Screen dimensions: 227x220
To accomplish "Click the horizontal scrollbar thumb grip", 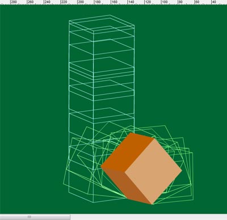I will click(x=30, y=217).
